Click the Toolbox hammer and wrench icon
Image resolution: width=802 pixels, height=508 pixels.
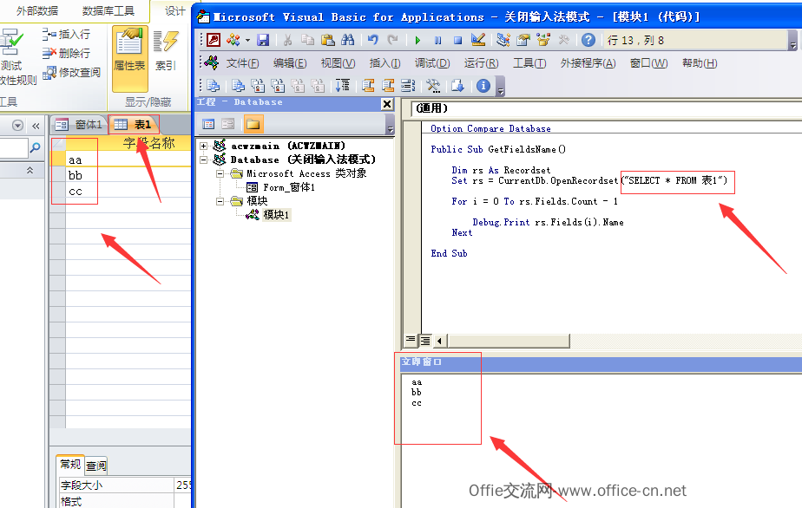pos(563,40)
